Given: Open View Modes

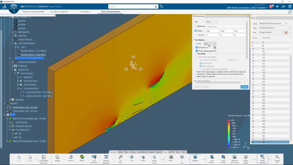Looking at the screenshot, I should tap(212, 159).
